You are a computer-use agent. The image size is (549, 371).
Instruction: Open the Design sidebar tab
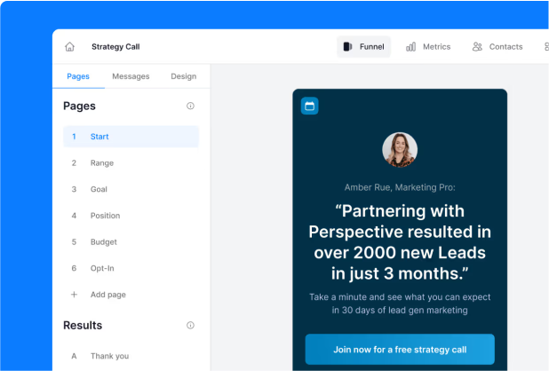coord(184,76)
